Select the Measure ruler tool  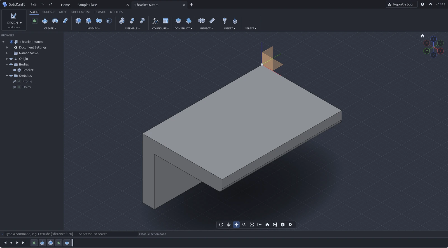pyautogui.click(x=212, y=21)
